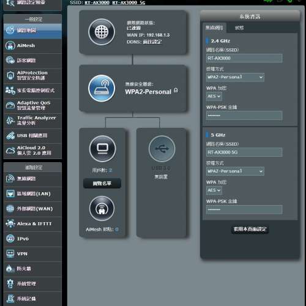Switch to the 無線網路 tab in System Info
This screenshot has height=306, width=306.
214,28
